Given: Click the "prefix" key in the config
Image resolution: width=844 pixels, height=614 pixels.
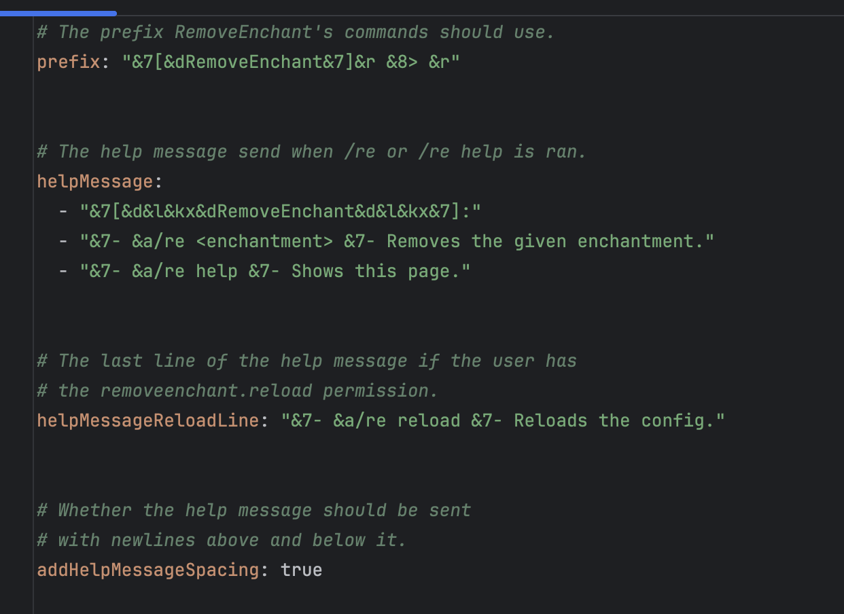Looking at the screenshot, I should coord(68,62).
